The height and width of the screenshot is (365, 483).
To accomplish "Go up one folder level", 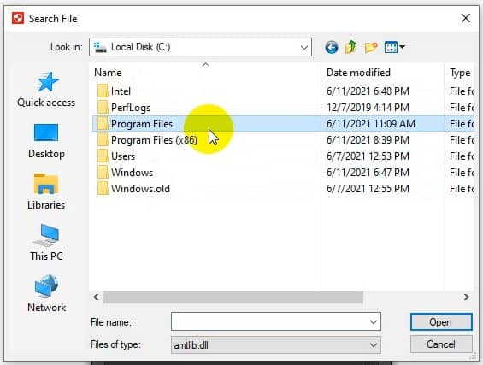I will tap(350, 47).
